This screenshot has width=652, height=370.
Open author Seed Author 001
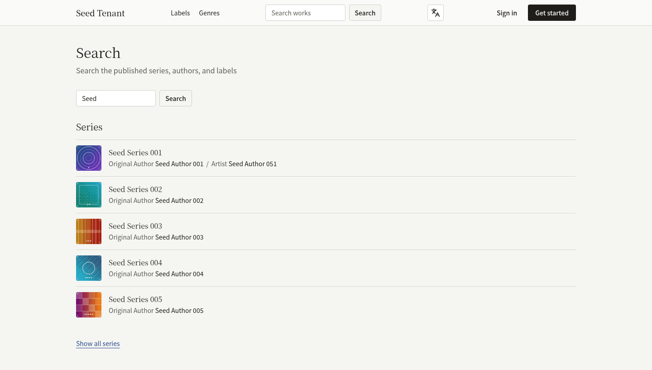tap(179, 164)
